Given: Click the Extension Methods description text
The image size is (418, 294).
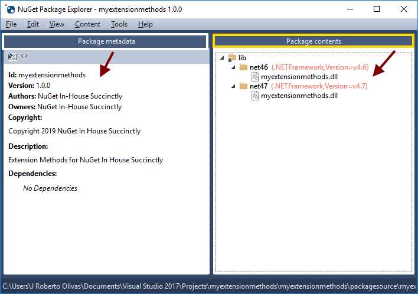Looking at the screenshot, I should 86,160.
